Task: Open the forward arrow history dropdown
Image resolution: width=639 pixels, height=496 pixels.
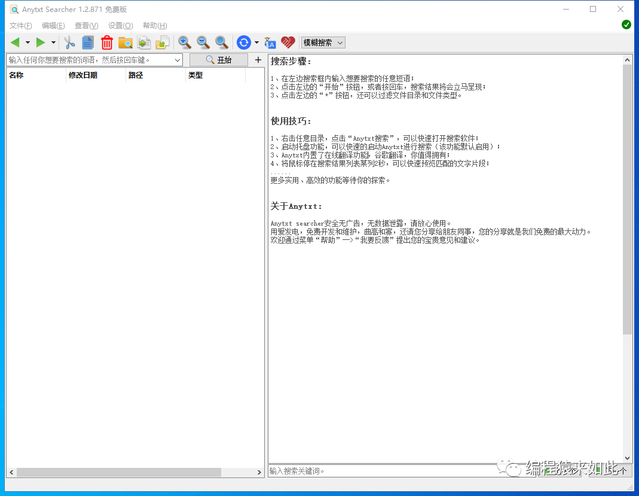Action: click(x=53, y=42)
